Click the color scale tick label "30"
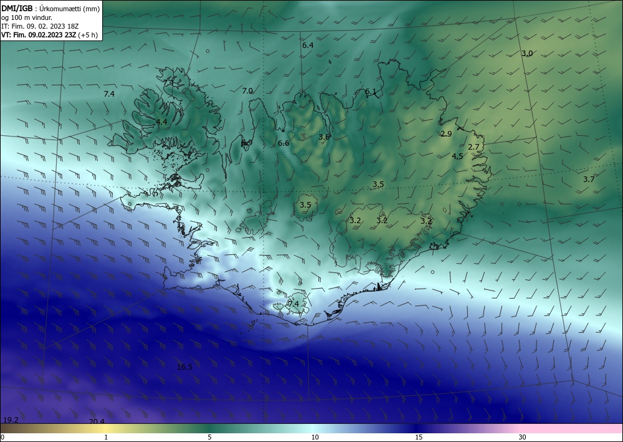Screen dimensions: 623x442 coord(523,437)
